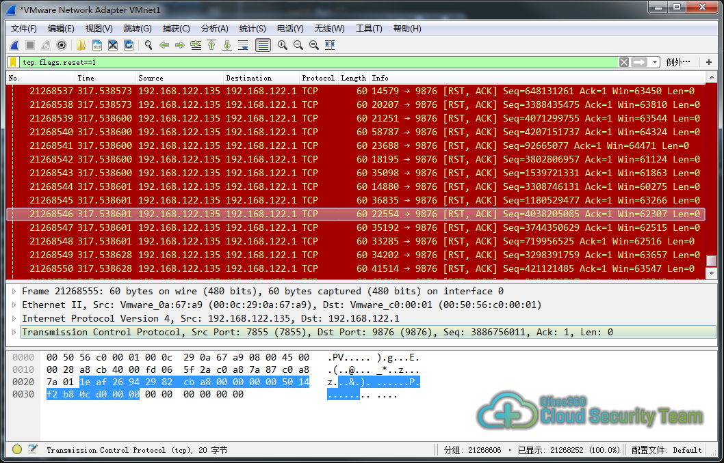Jump to the last packet icon

227,45
